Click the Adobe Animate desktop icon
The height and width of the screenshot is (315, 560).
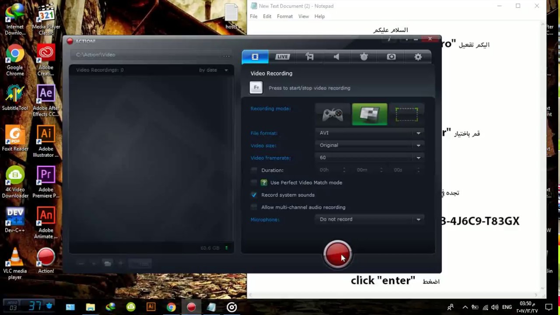click(x=46, y=224)
